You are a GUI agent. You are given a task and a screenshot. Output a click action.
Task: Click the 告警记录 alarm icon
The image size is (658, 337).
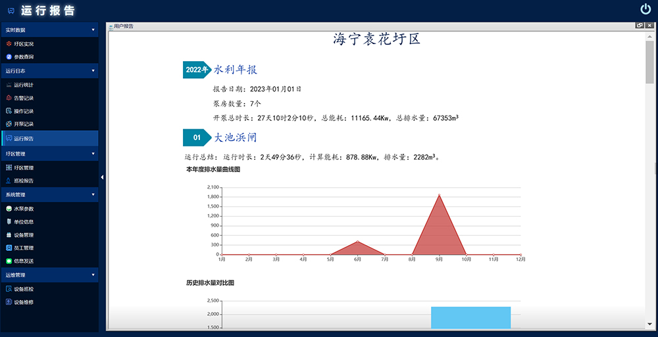pos(9,98)
